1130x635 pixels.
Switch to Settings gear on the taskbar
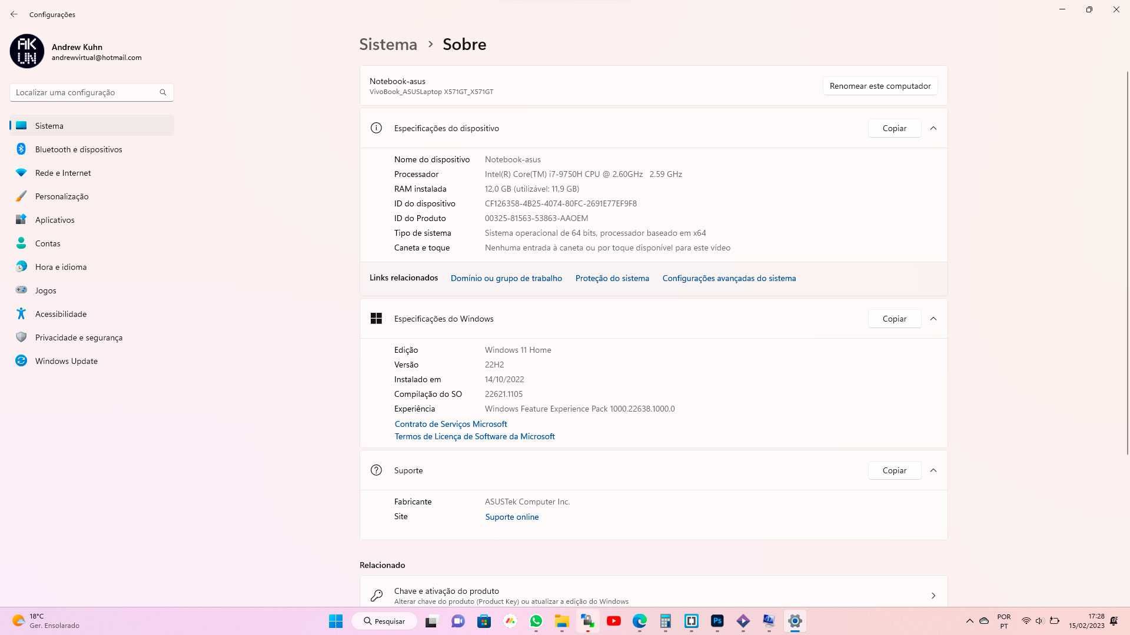[795, 621]
